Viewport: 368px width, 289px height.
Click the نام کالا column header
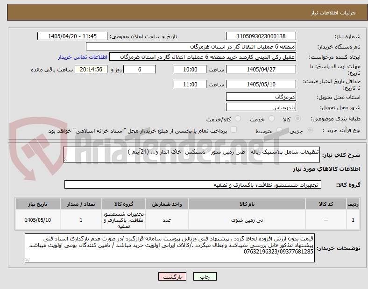pos(247,204)
